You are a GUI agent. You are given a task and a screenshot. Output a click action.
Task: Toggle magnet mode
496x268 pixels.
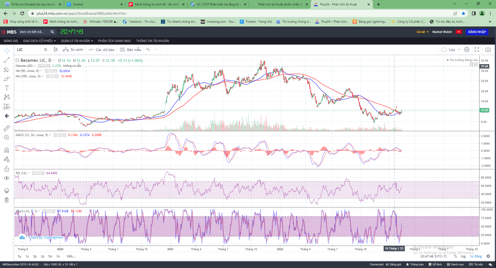[x=7, y=150]
